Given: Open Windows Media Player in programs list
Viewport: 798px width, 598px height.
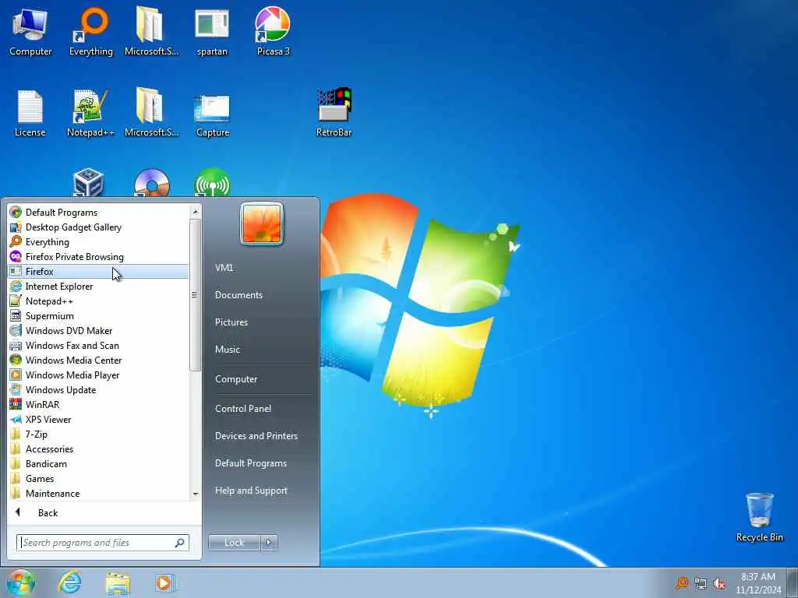Looking at the screenshot, I should click(x=99, y=375).
